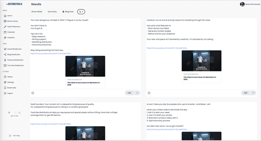Select the X (Twitter) tab
Viewport: 261px width, 141px height.
click(81, 12)
